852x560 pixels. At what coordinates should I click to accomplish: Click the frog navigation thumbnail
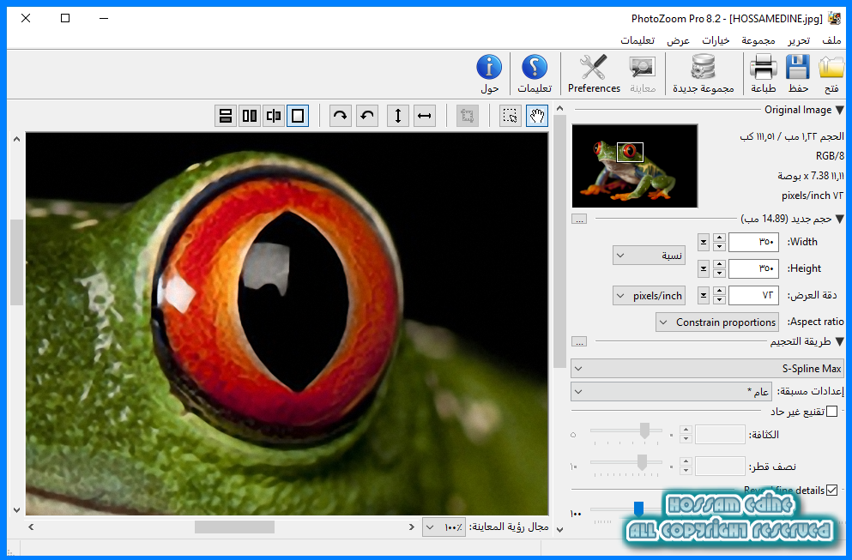635,166
